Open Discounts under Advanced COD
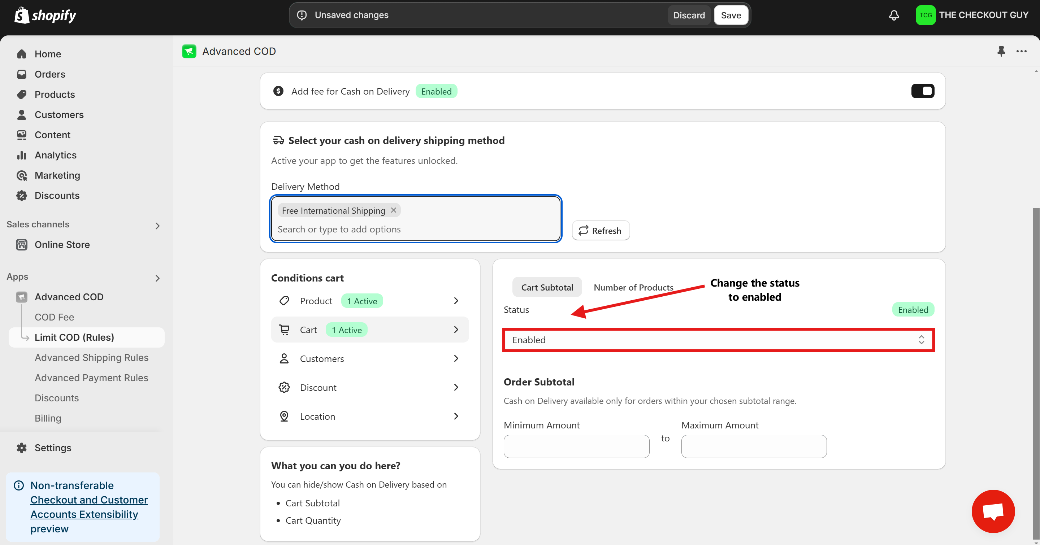The height and width of the screenshot is (545, 1040). pos(57,398)
